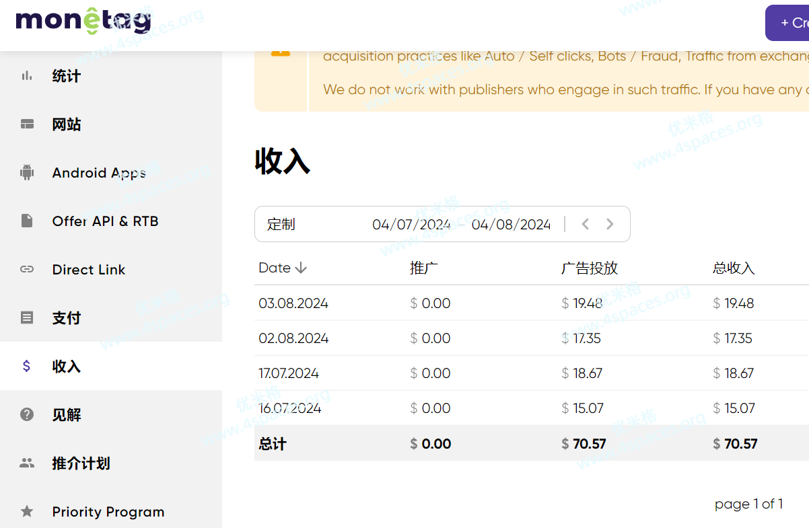
Task: Click the warning icon in notice banner
Action: (x=281, y=51)
